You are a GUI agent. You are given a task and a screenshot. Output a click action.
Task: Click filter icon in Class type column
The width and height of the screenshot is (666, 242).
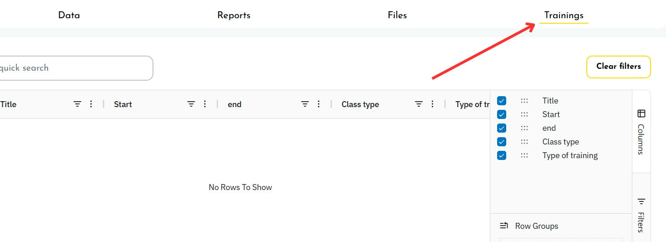tap(419, 104)
